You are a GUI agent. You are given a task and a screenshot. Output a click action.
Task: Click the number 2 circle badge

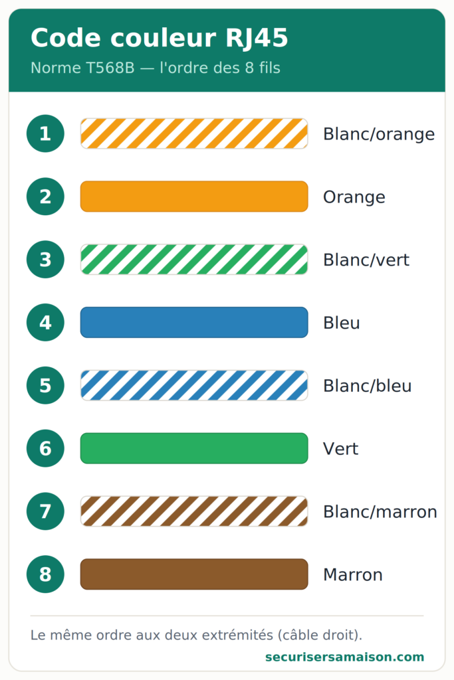46,197
